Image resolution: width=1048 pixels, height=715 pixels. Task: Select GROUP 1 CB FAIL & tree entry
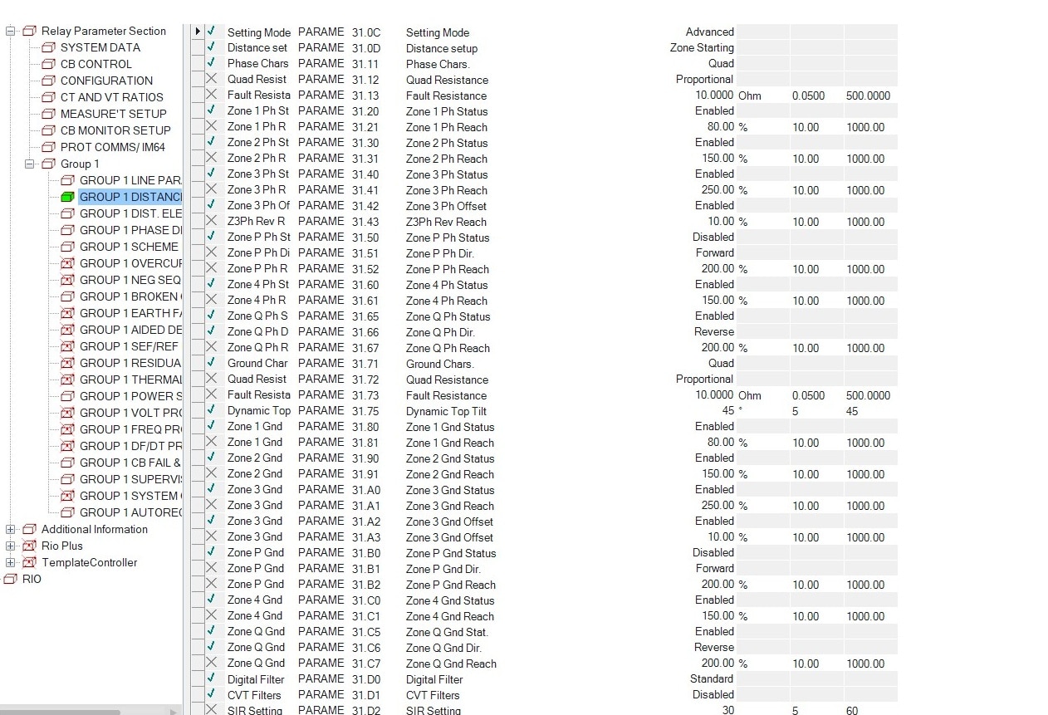(130, 463)
